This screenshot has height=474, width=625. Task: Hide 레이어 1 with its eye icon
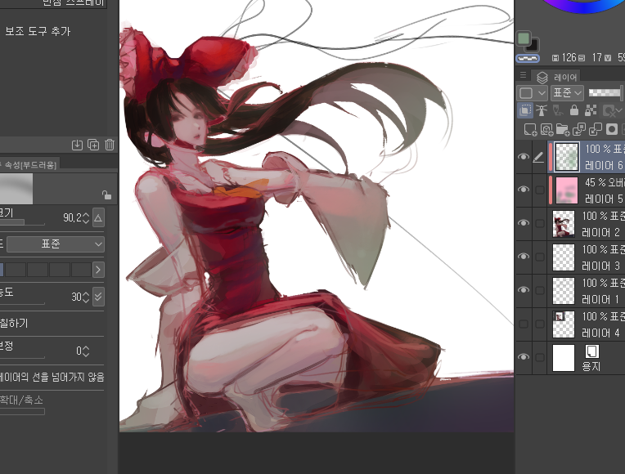click(x=524, y=290)
